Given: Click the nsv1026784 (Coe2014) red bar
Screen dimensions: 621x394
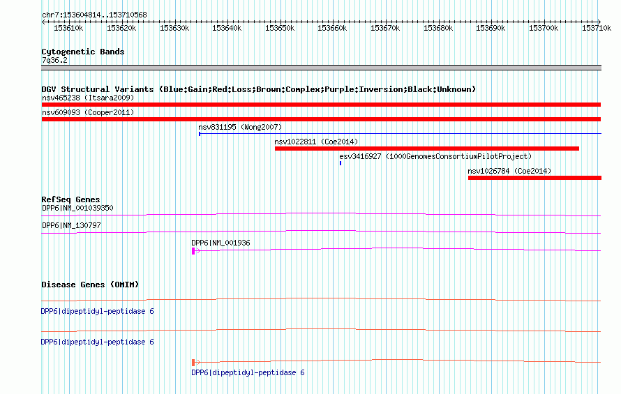Looking at the screenshot, I should 534,178.
